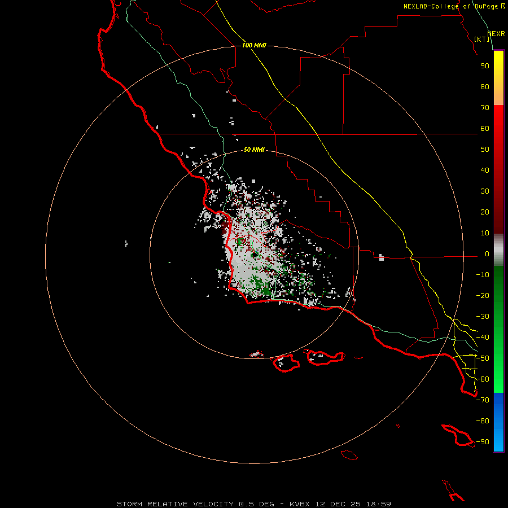Click the -20 value on velocity scale
Screen dimensions: 508x508
click(483, 295)
